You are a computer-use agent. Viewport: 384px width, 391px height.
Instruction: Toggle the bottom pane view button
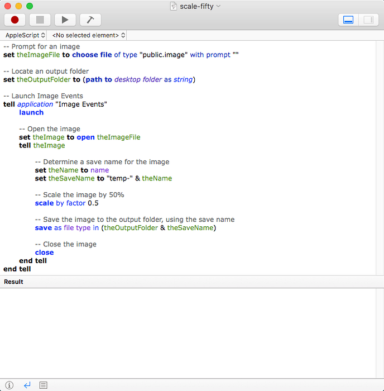(349, 20)
